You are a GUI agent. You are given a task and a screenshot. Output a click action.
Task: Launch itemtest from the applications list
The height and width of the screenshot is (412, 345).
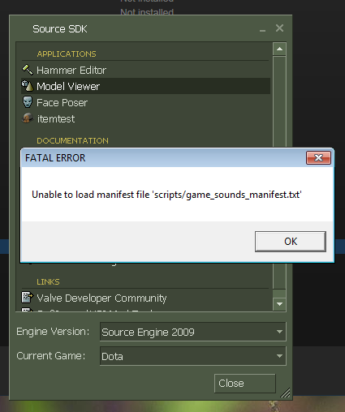[x=145, y=118]
